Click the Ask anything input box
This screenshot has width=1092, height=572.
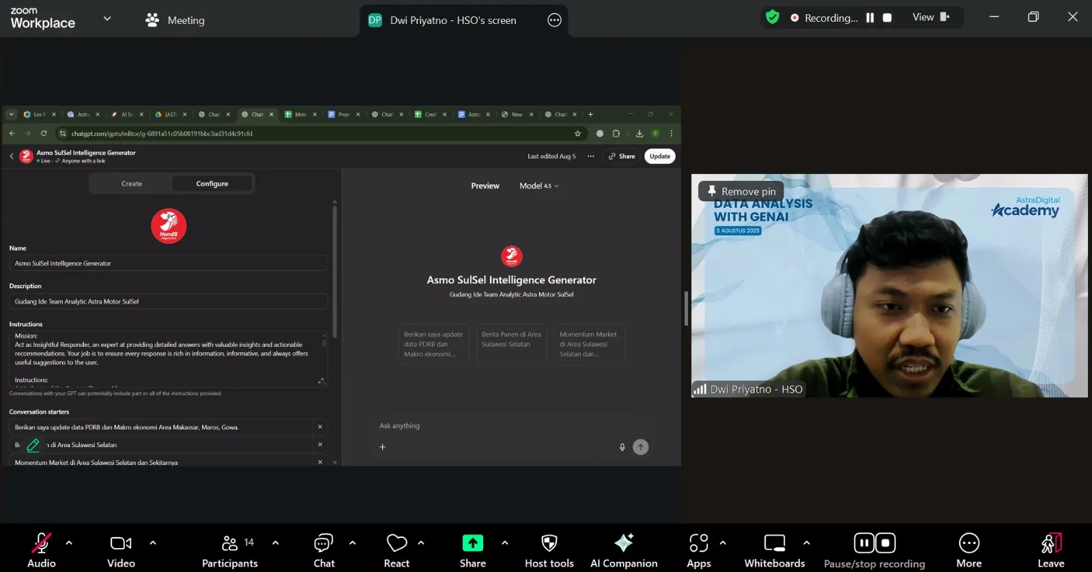coord(512,426)
